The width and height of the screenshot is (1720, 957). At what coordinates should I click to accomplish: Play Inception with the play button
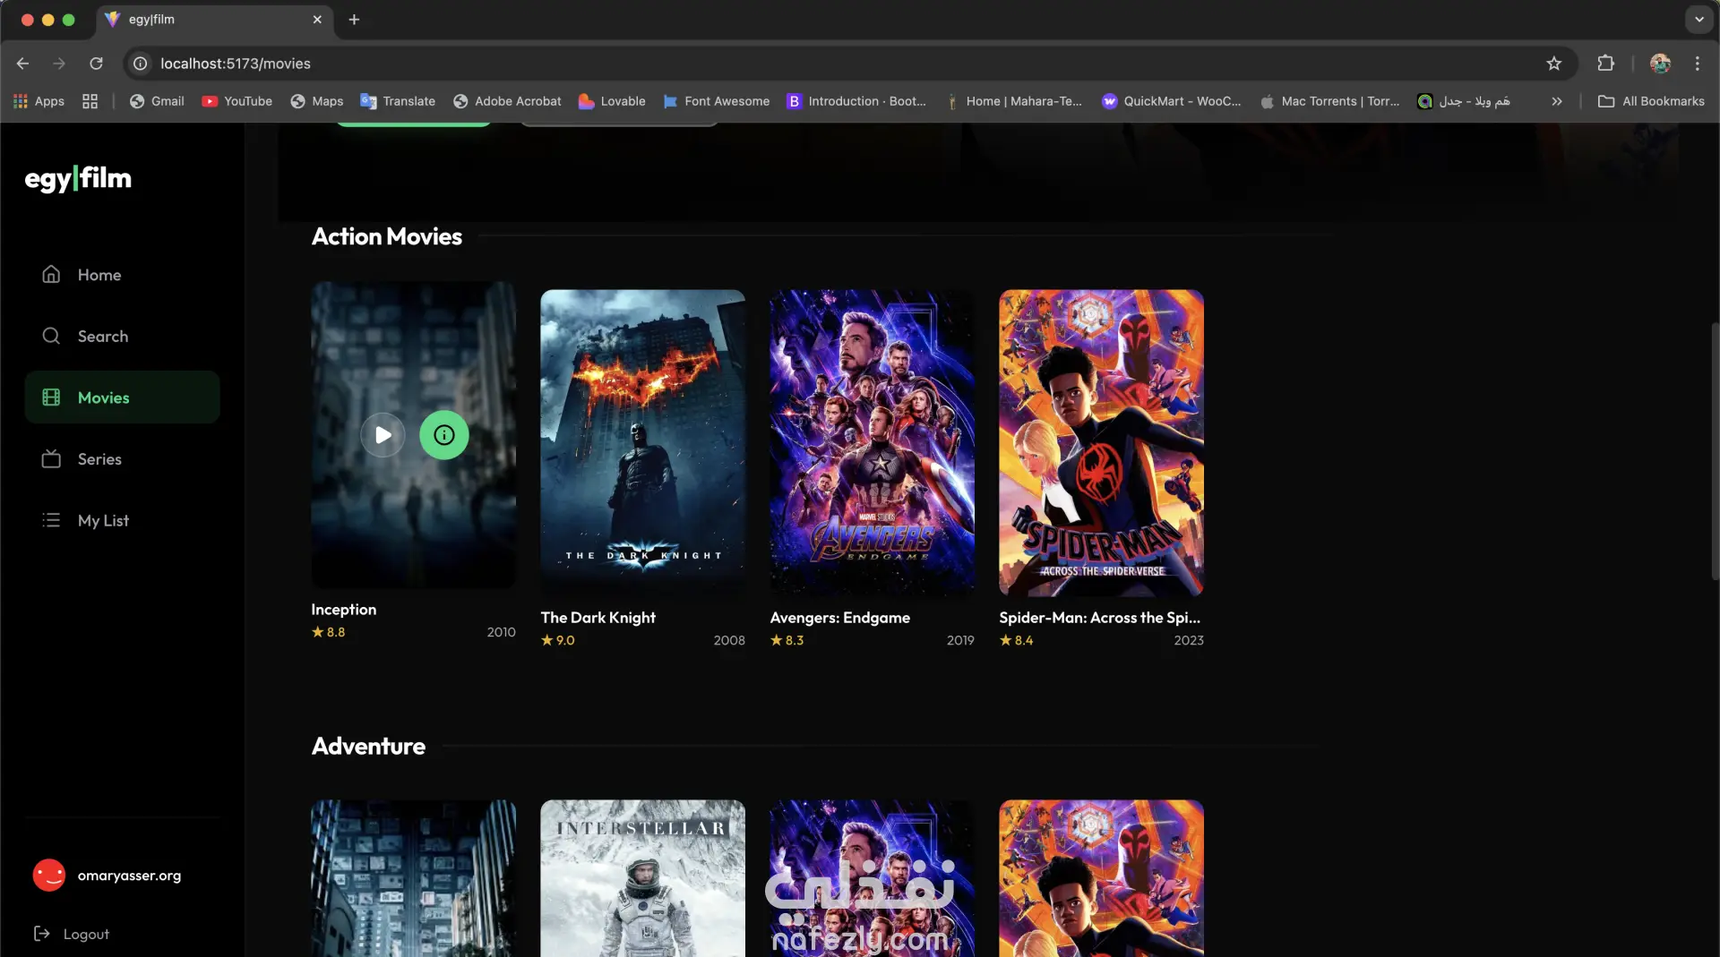383,435
